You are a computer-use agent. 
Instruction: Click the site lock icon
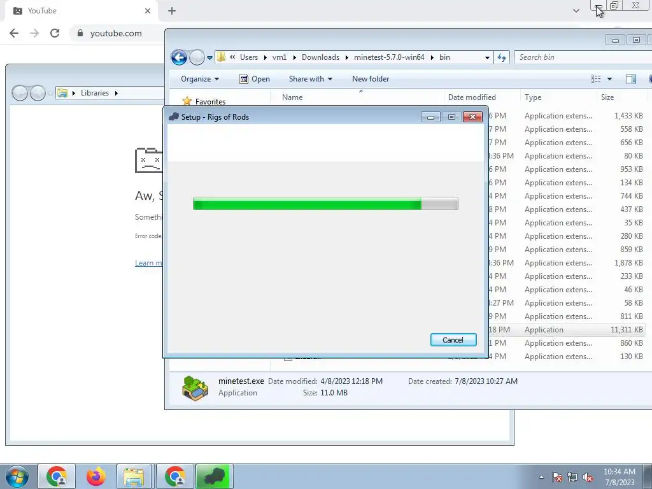click(x=80, y=33)
